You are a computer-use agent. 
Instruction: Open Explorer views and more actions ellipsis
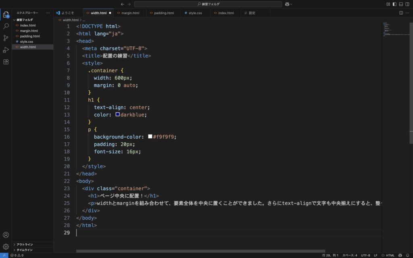coord(48,12)
